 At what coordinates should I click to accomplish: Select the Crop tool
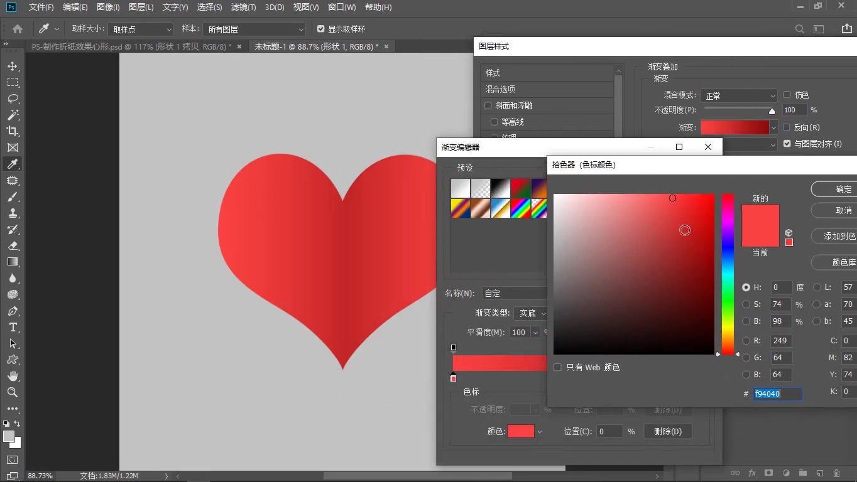13,131
